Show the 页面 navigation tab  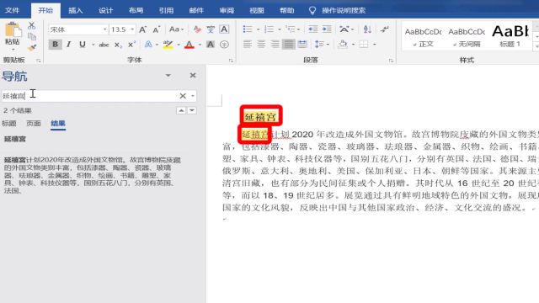(34, 124)
